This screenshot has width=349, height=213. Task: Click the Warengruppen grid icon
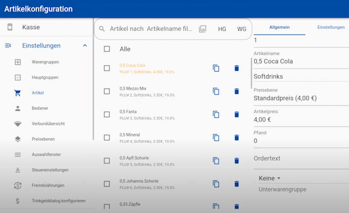click(18, 62)
